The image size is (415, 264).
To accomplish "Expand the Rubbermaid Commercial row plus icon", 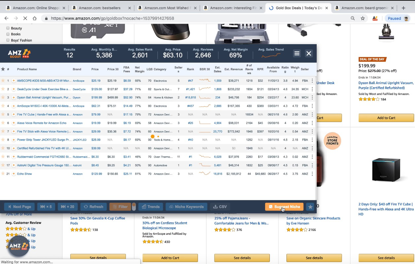I will [14, 157].
